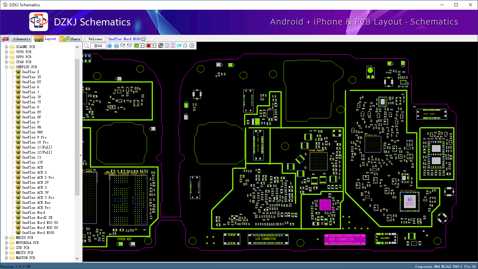Collapse the ONEPLUS PCB folder

(6, 67)
